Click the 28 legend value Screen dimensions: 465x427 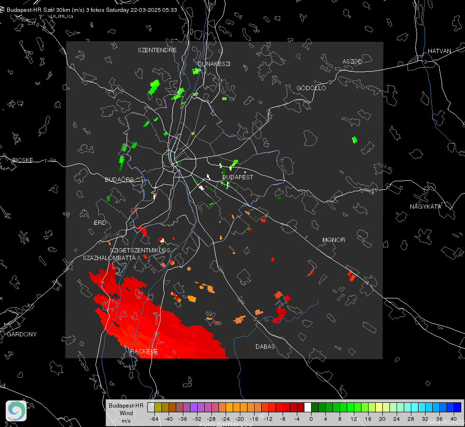coord(411,419)
